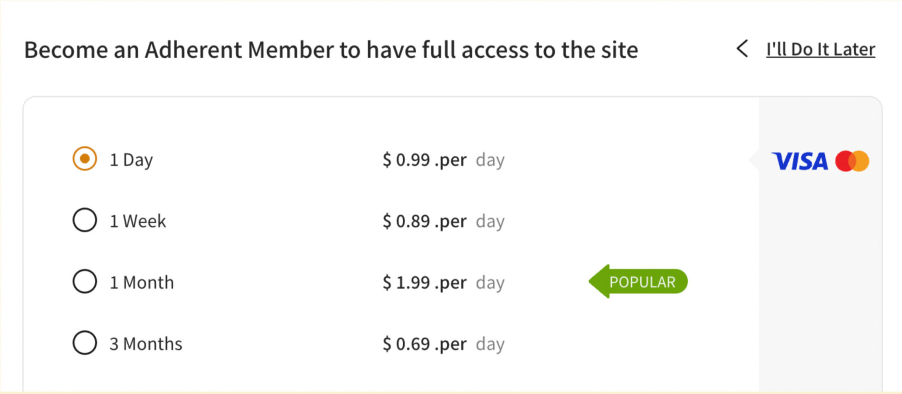Select the 3 Months membership option

coord(84,343)
